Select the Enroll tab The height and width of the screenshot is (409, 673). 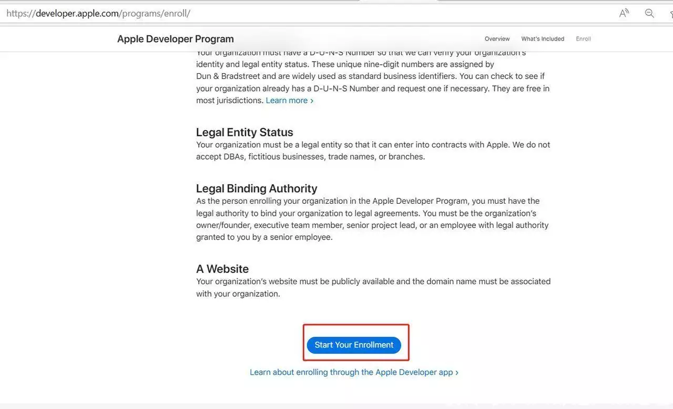click(x=583, y=39)
